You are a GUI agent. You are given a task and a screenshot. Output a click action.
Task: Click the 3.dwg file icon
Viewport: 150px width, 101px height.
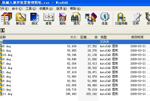[x=1, y=90]
